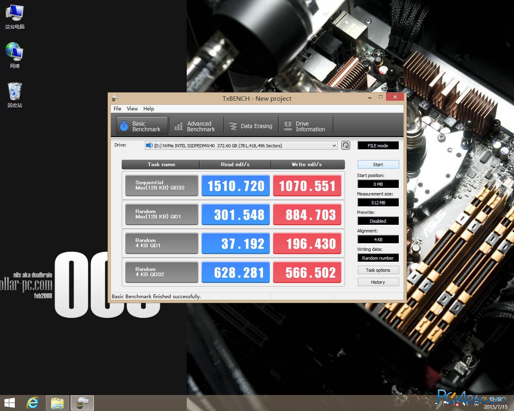
Task: Show hidden system tray icons
Action: click(437, 403)
